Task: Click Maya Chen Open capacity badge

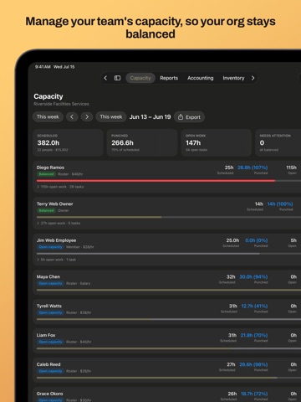Action: tap(50, 283)
